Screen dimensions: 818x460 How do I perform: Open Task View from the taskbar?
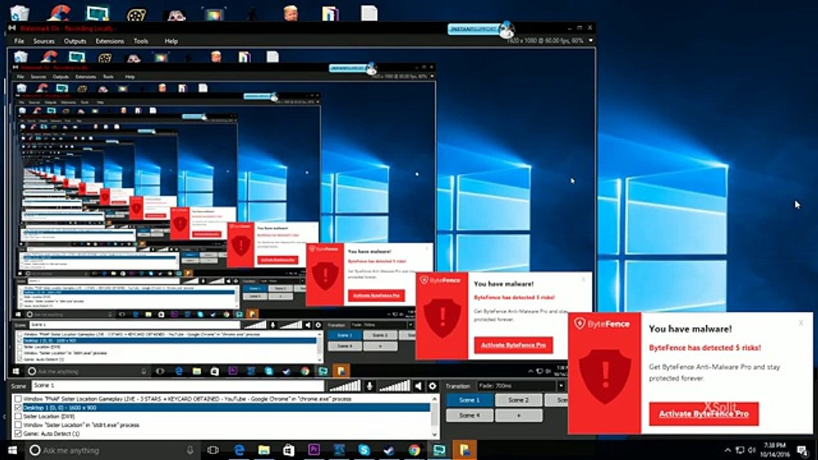click(213, 450)
